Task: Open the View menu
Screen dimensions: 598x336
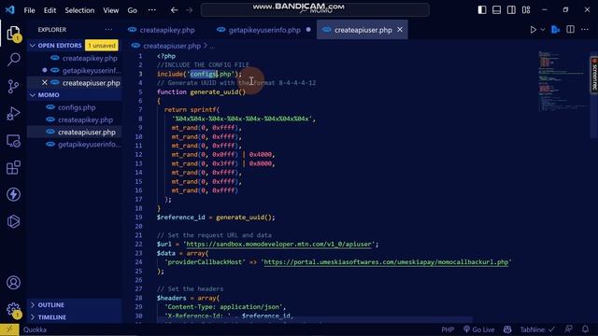Action: 110,10
